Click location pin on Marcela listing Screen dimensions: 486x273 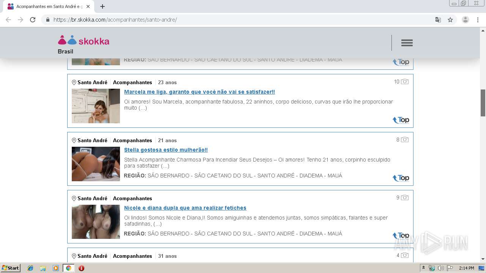(74, 83)
